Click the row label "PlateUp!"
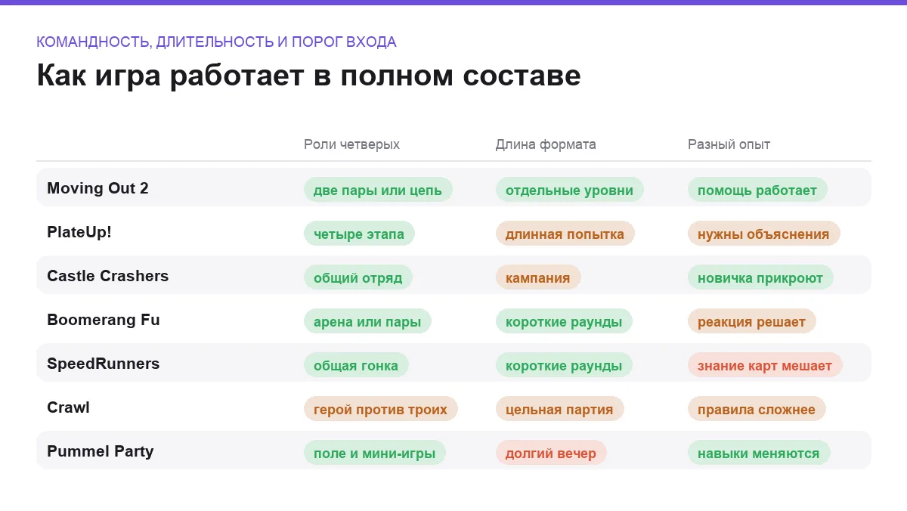The image size is (907, 511). point(79,232)
